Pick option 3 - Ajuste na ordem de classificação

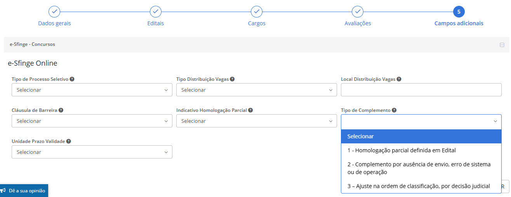[419, 186]
